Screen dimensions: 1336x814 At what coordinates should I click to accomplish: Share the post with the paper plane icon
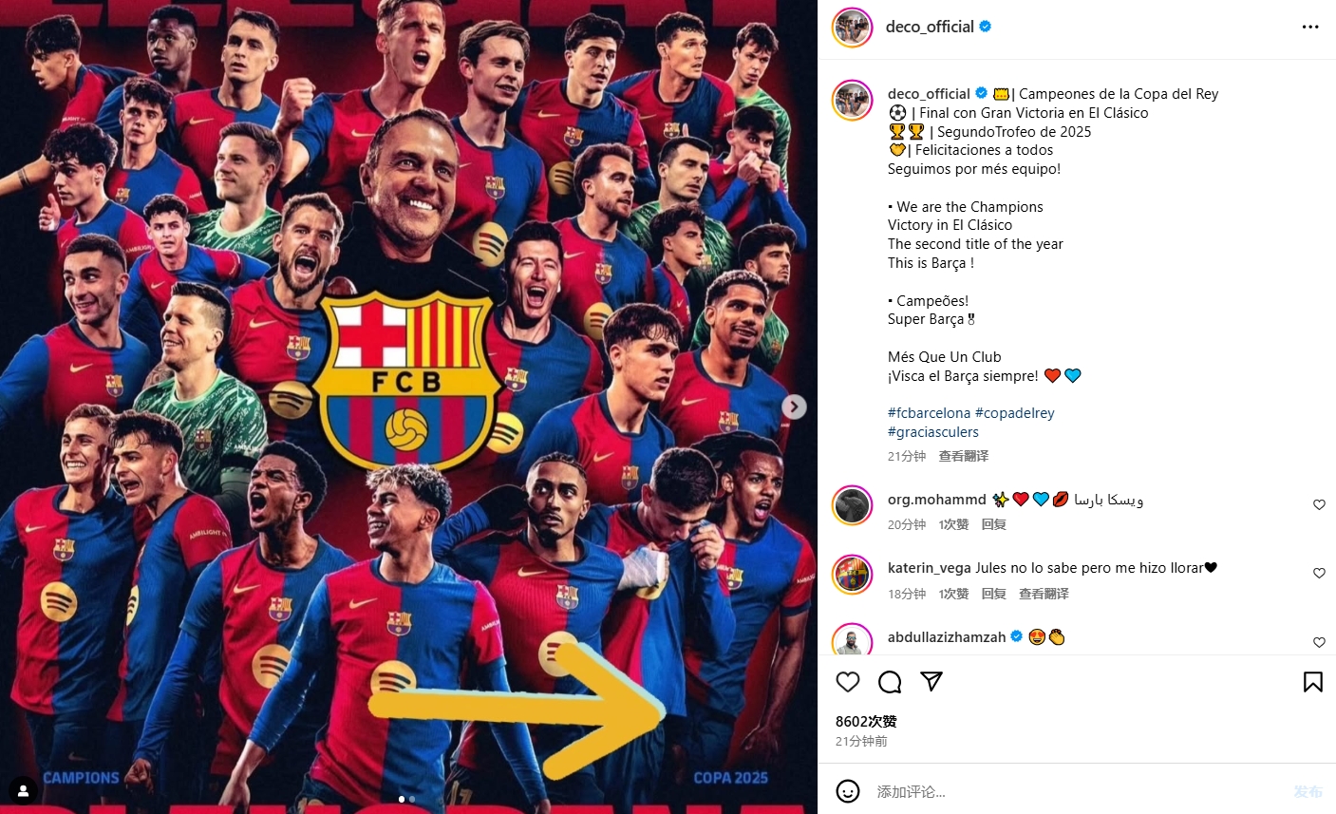click(x=931, y=682)
